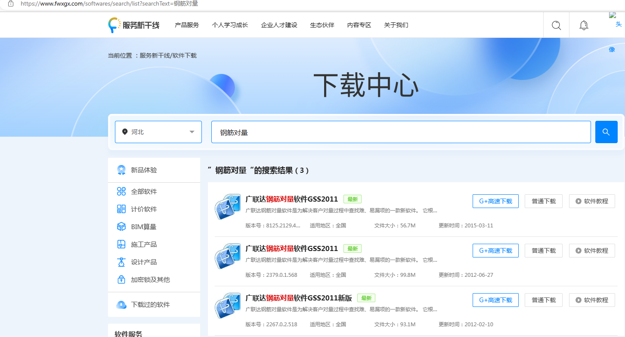Click 普通下载 for the 56.7M version
Image resolution: width=625 pixels, height=337 pixels.
(x=544, y=201)
